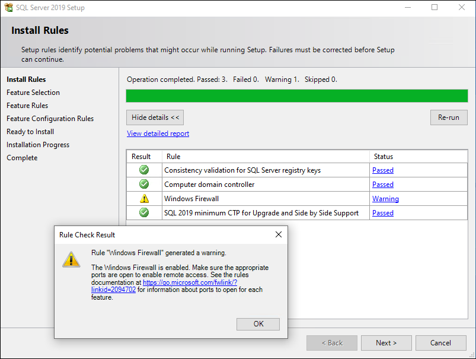The height and width of the screenshot is (359, 476).
Task: Click the 'Install Rules' page heading
Action: tap(40, 30)
